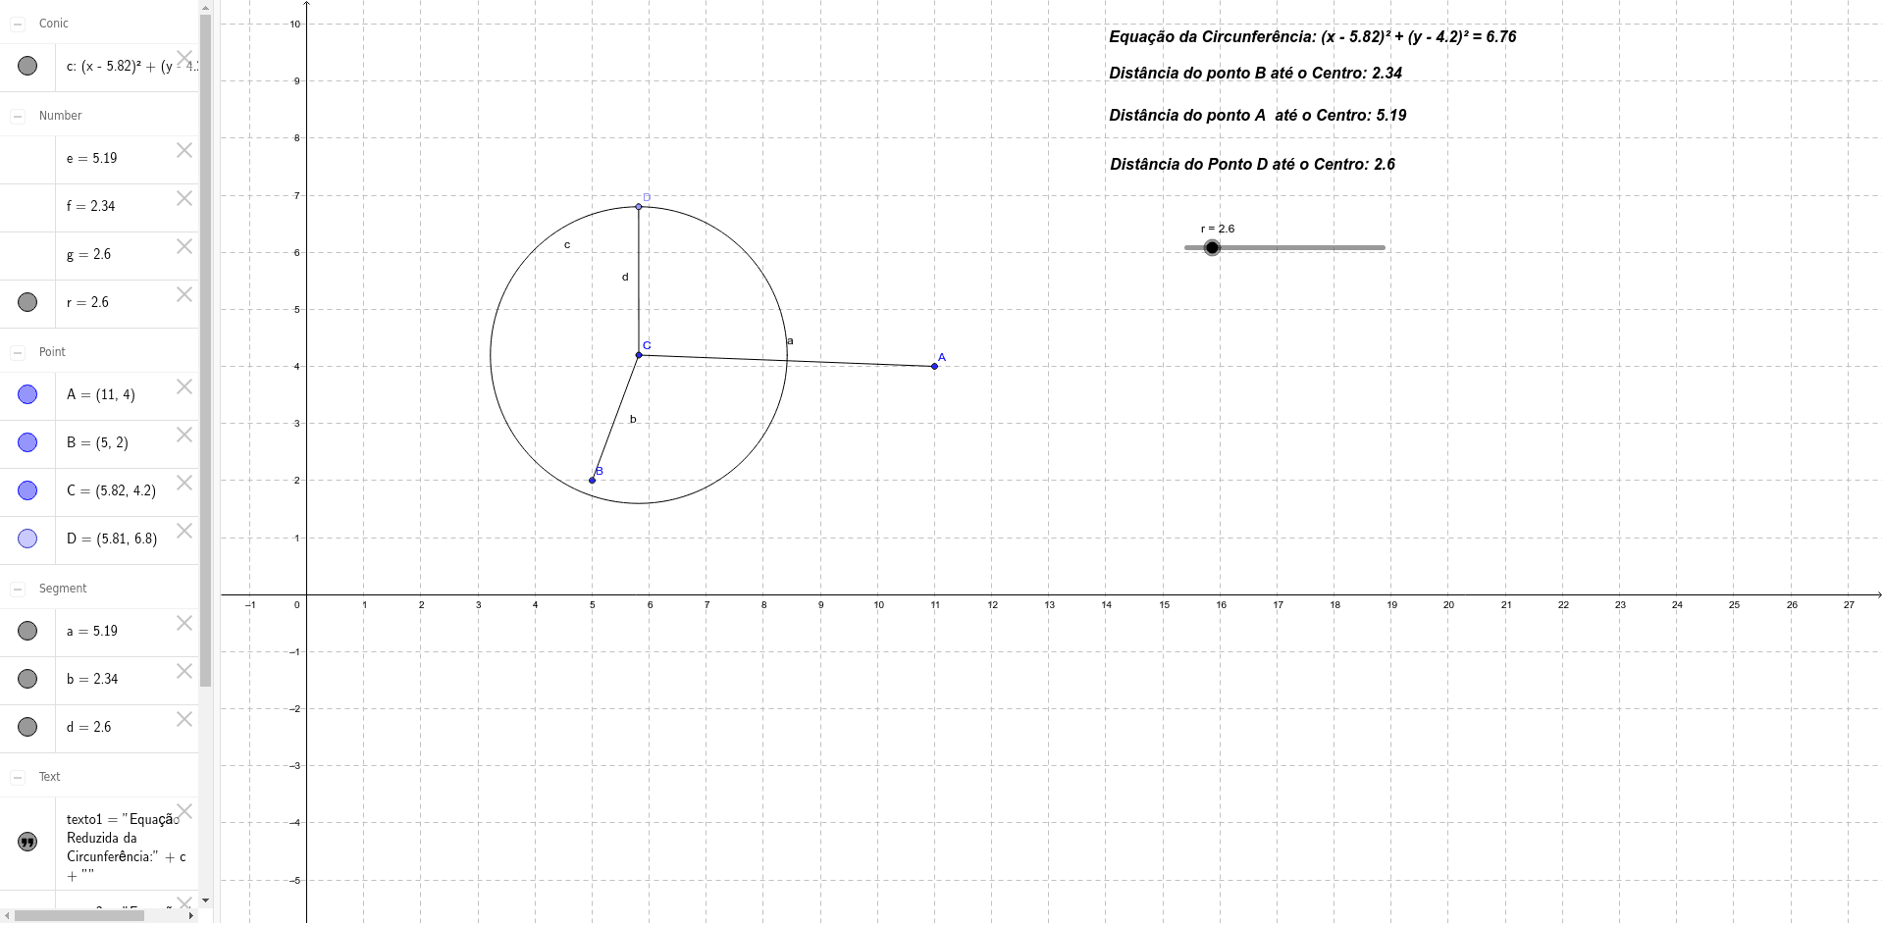Collapse the Conic group
This screenshot has height=925, width=1884.
[x=18, y=24]
